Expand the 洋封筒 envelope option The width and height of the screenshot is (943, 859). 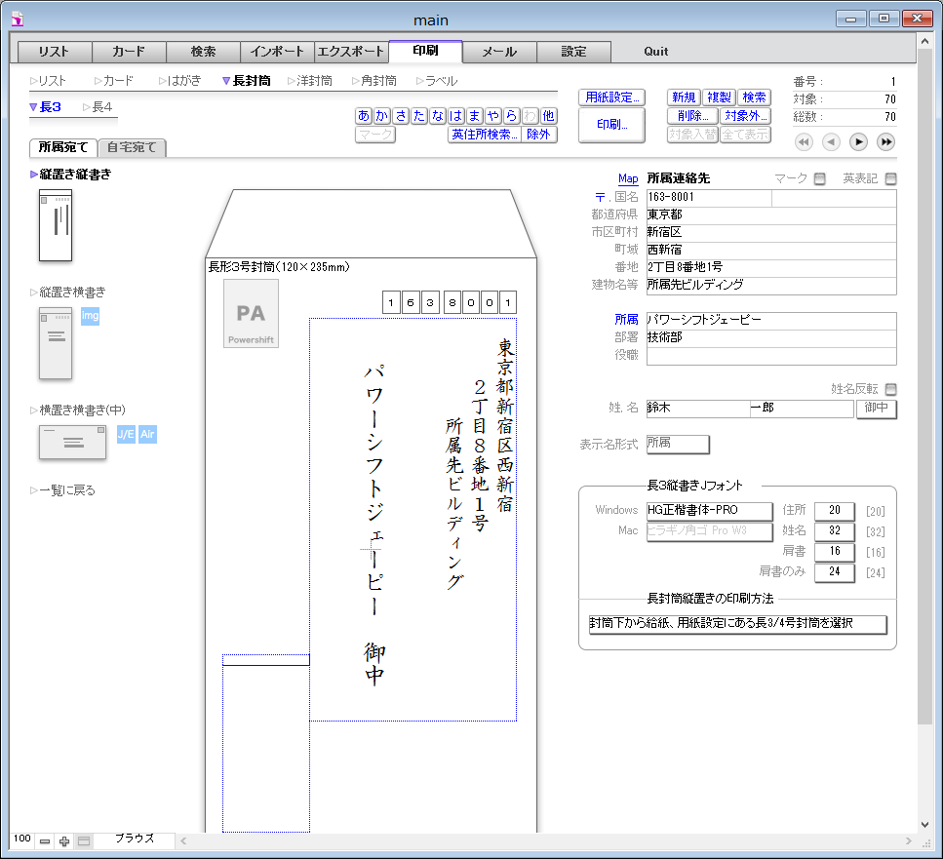click(309, 81)
